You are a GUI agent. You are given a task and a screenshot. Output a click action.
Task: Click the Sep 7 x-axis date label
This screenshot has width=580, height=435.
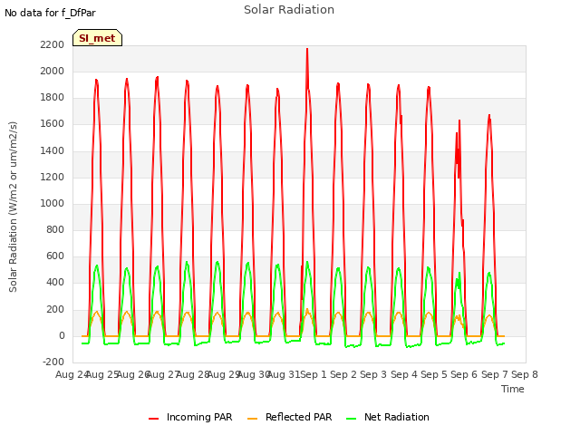[495, 374]
